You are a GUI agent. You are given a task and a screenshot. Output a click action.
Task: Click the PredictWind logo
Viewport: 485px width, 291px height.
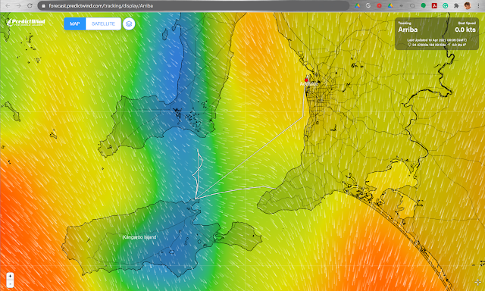(x=26, y=22)
